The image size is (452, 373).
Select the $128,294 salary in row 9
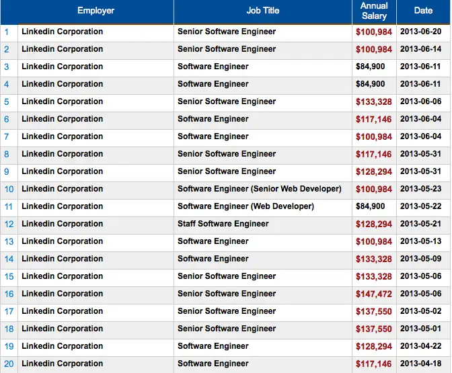click(374, 171)
